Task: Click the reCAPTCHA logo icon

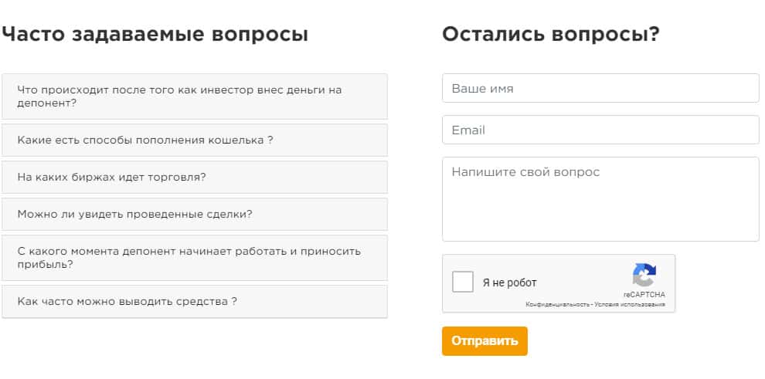Action: [644, 276]
